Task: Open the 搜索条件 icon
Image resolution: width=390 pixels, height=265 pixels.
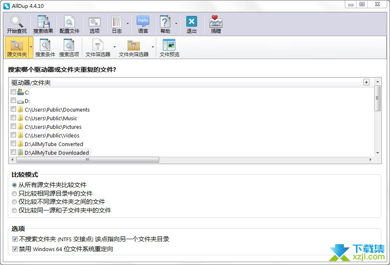Action: click(x=45, y=45)
